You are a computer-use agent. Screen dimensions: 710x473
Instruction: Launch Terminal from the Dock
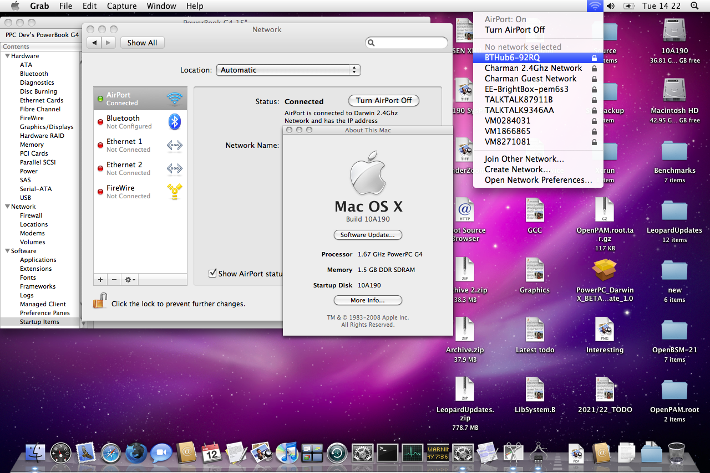(x=387, y=453)
